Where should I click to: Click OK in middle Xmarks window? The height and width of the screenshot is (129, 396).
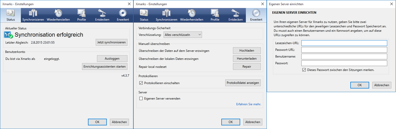[231, 122]
